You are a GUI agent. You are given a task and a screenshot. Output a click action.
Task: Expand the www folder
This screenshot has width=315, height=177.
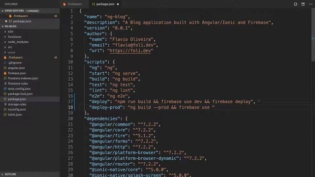click(11, 53)
